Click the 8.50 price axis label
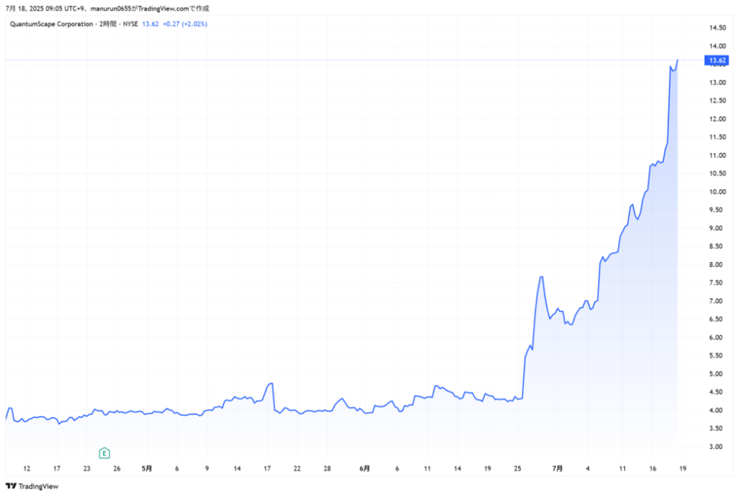739x496 pixels. tap(716, 246)
